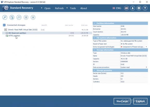Click the start sector column header
This screenshot has width=150, height=107.
(69, 25)
